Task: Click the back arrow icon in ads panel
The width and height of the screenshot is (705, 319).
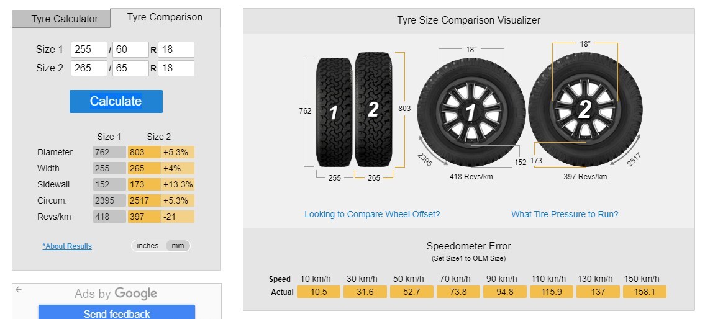Action: point(19,290)
